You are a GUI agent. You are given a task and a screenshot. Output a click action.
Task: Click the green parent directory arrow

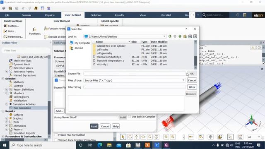180,36
